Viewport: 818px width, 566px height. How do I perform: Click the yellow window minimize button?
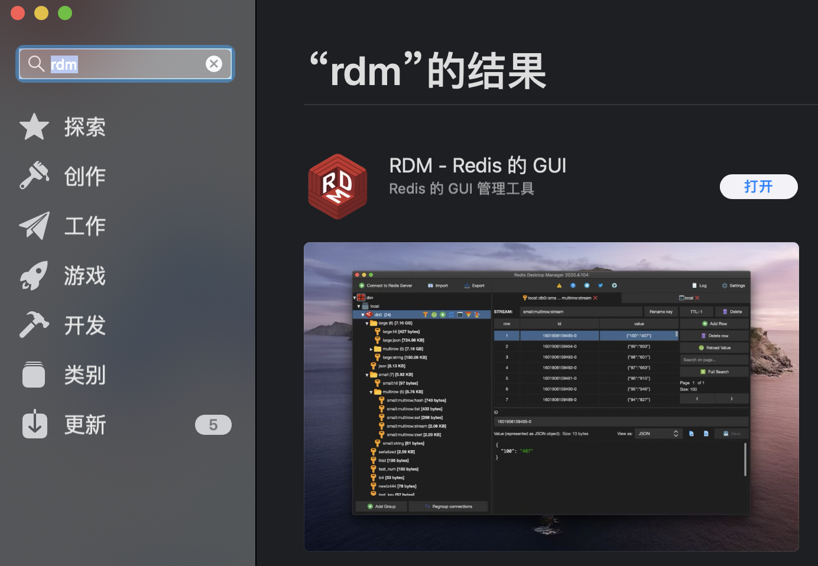[x=41, y=13]
